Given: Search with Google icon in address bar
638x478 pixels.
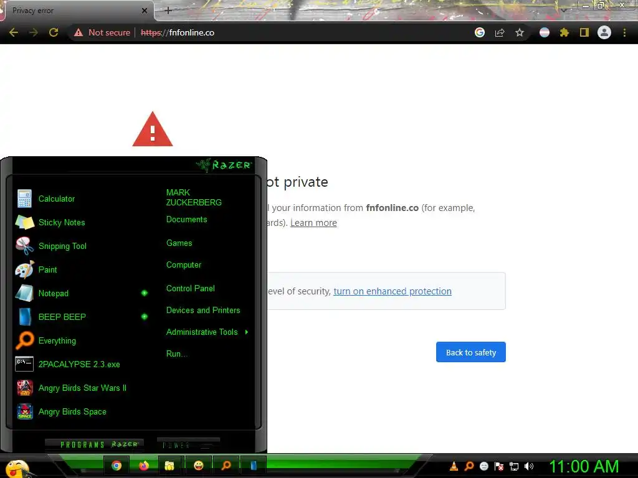Looking at the screenshot, I should 480,32.
